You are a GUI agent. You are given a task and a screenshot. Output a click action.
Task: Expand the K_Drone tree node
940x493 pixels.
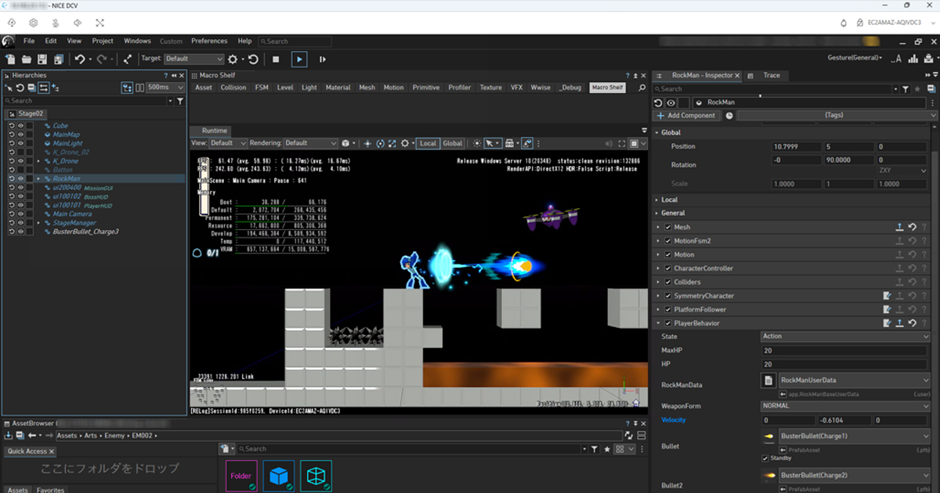click(38, 161)
